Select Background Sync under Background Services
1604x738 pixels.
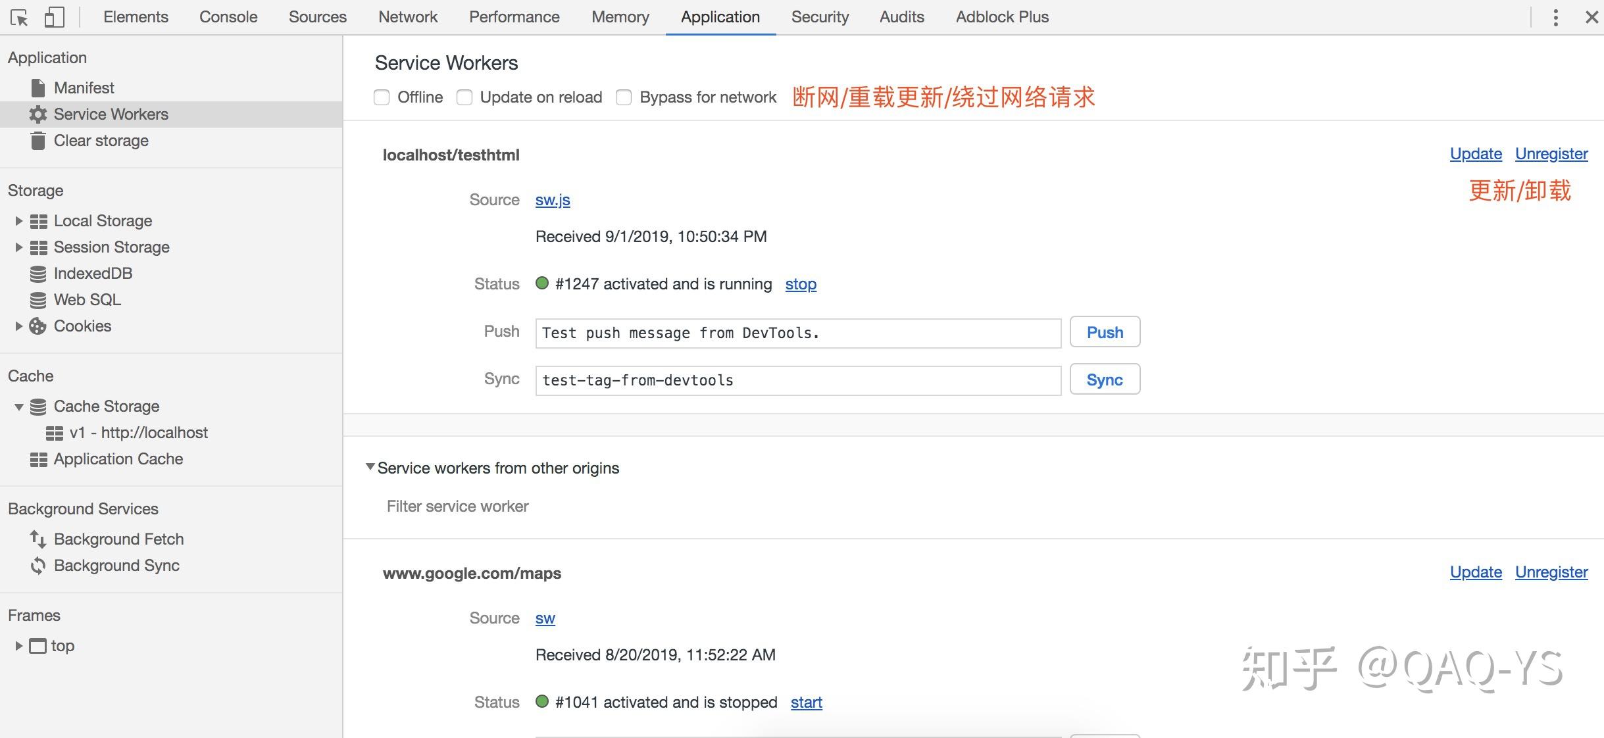pos(116,565)
